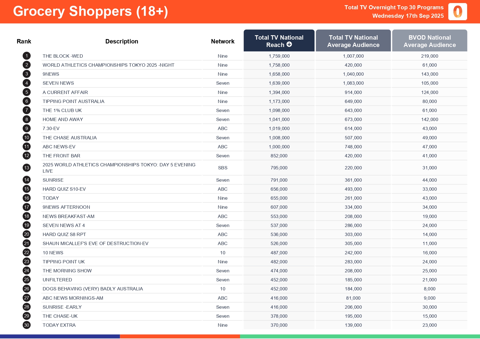Click the Description column heading
The image size is (480, 339).
pos(122,42)
